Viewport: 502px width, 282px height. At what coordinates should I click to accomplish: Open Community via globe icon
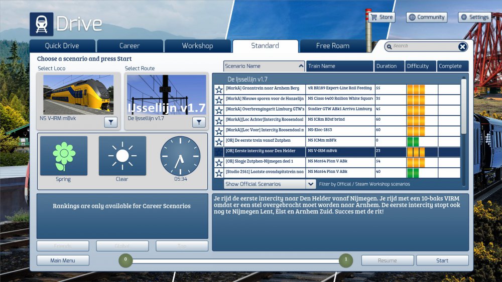(412, 17)
